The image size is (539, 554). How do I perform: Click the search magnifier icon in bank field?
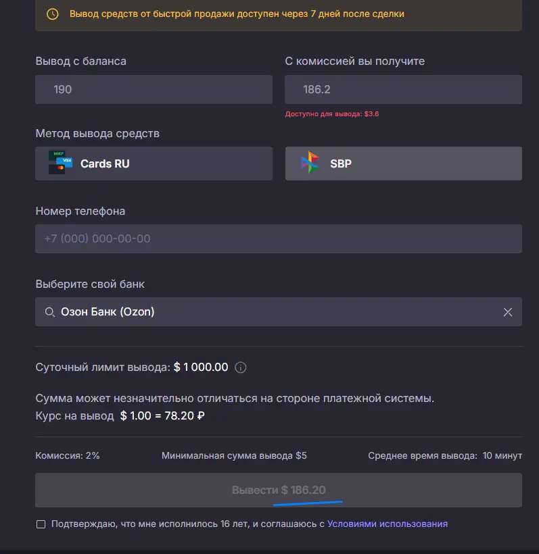(x=49, y=312)
